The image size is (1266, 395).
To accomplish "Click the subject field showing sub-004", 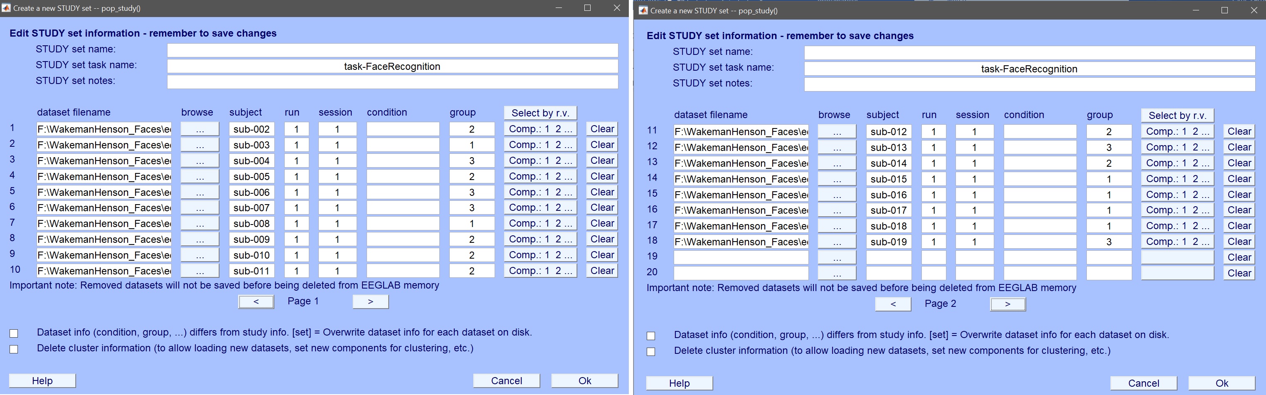I will coord(251,160).
